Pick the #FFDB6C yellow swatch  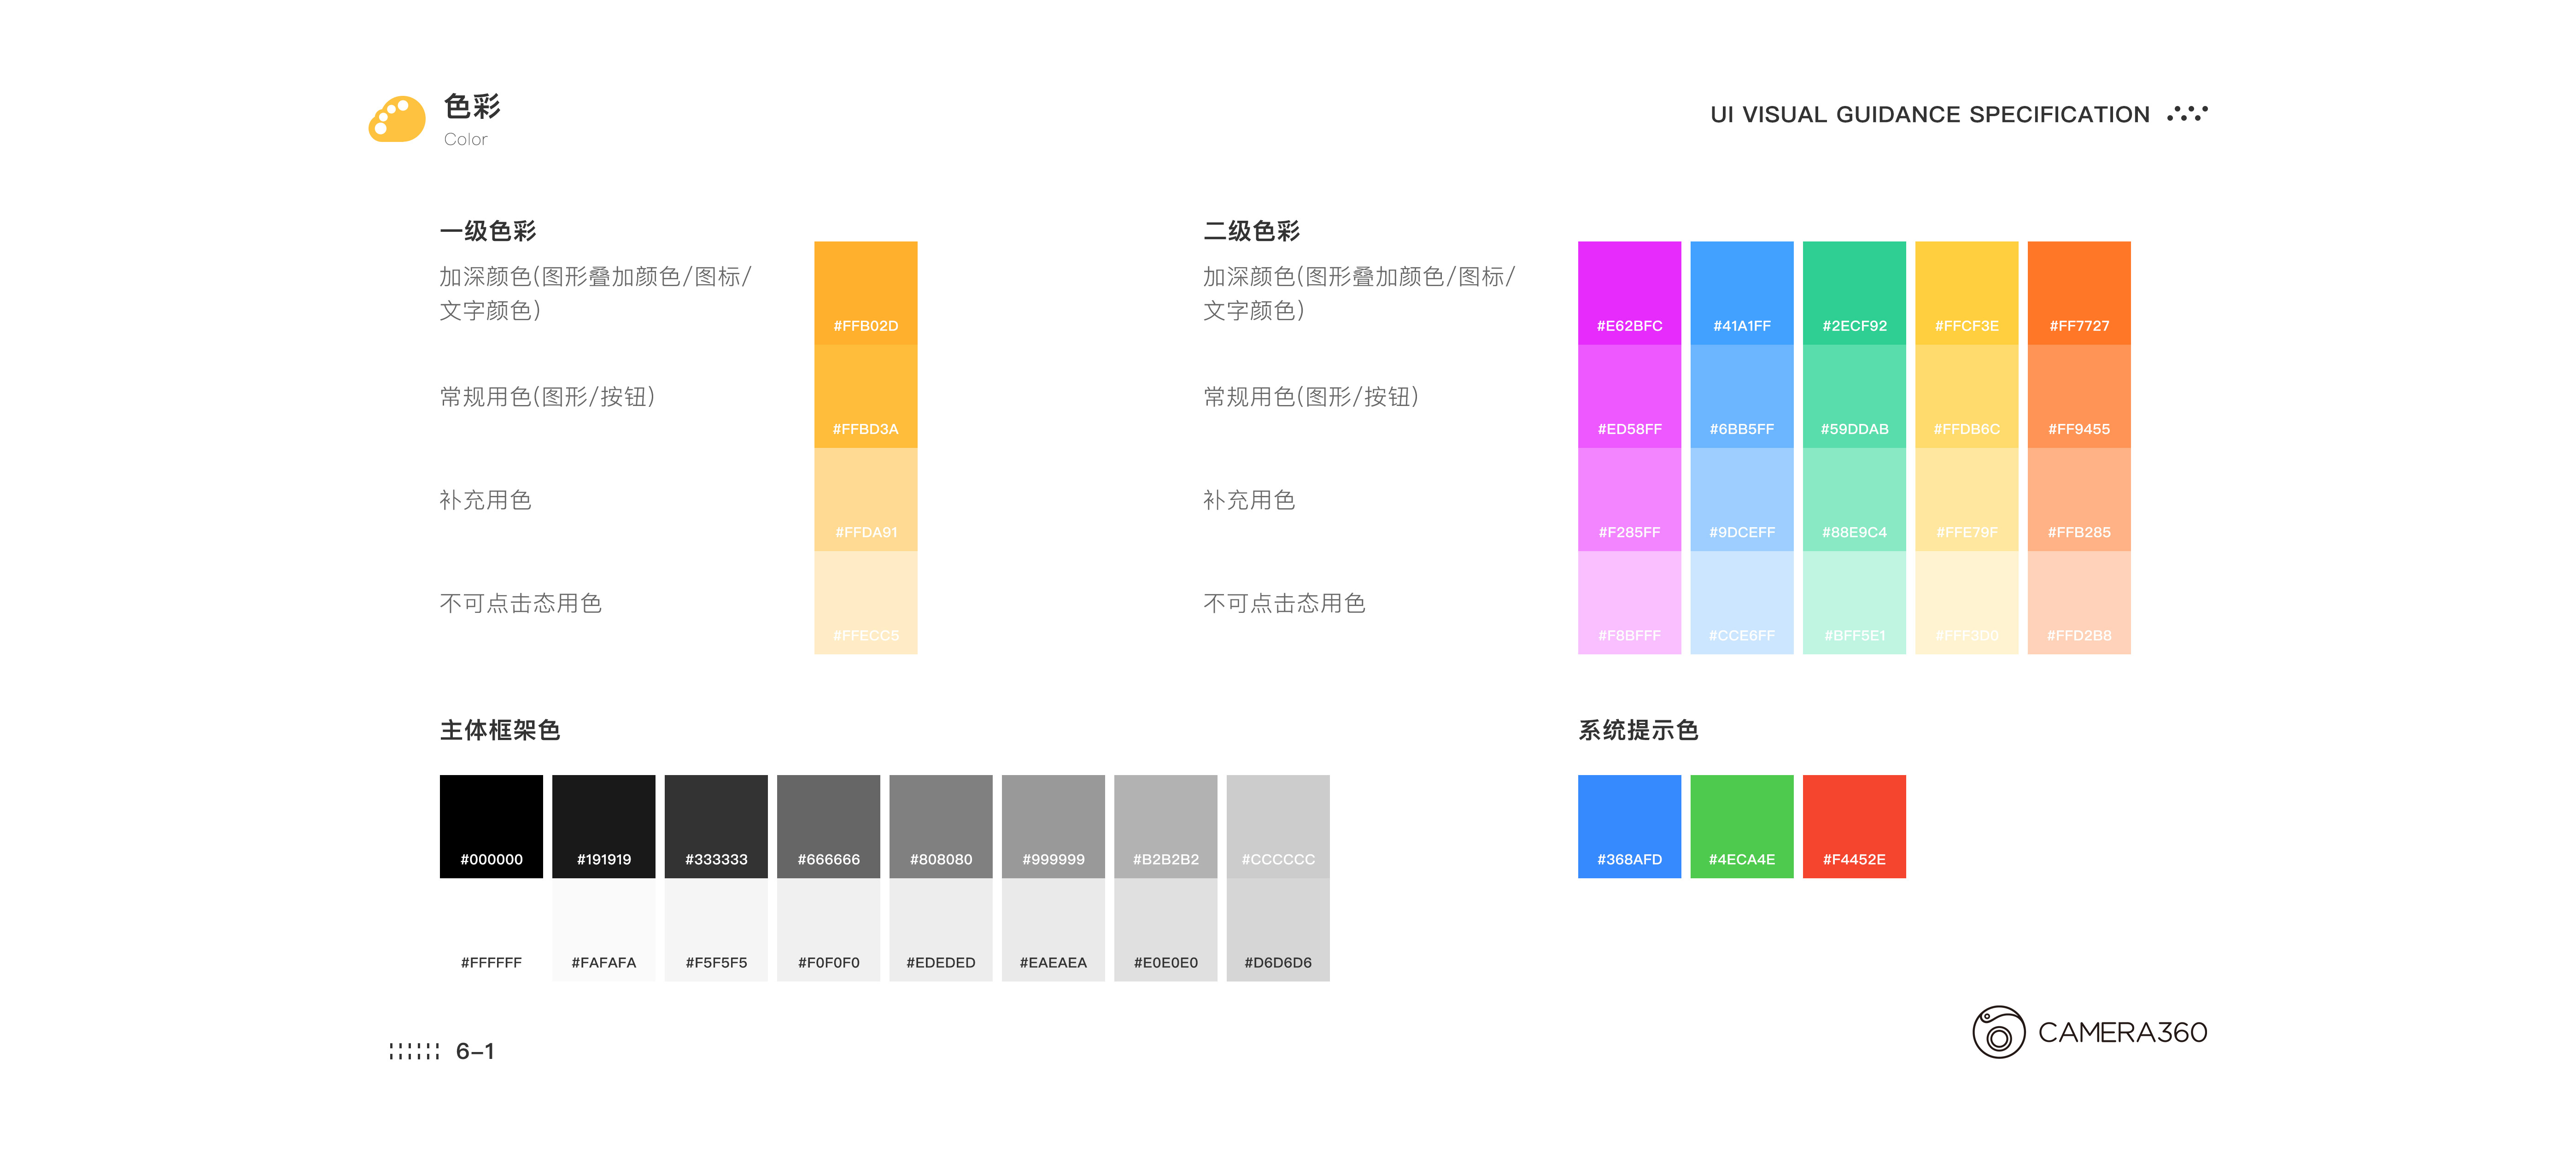click(x=1967, y=396)
